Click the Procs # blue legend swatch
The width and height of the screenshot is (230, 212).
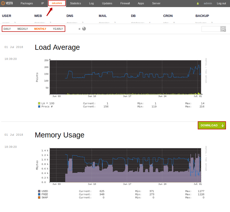(39, 107)
